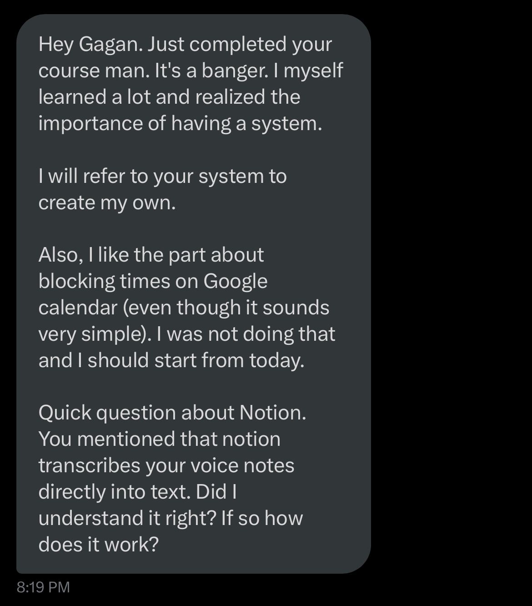
Task: Click the final line 'does it work?'
Action: pyautogui.click(x=98, y=545)
